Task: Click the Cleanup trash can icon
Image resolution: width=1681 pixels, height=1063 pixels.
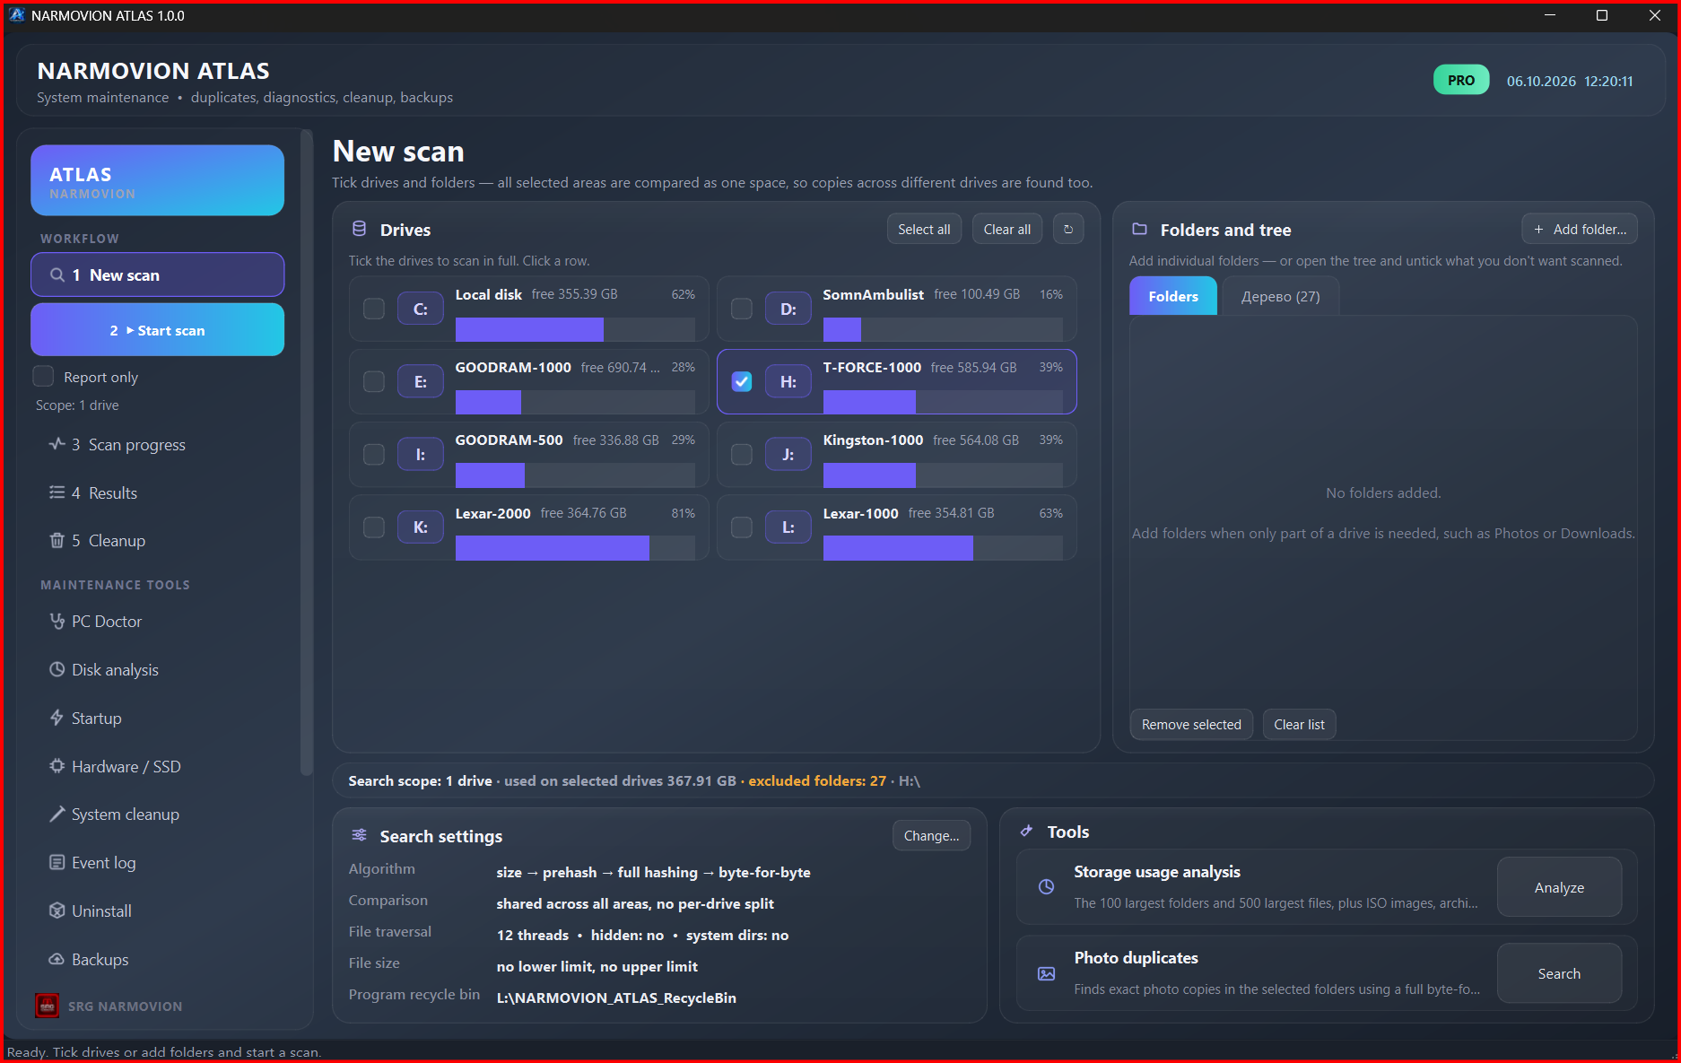Action: (x=57, y=540)
